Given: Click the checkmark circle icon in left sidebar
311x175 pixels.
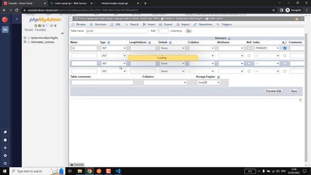Looking at the screenshot, I should pyautogui.click(x=5, y=140).
